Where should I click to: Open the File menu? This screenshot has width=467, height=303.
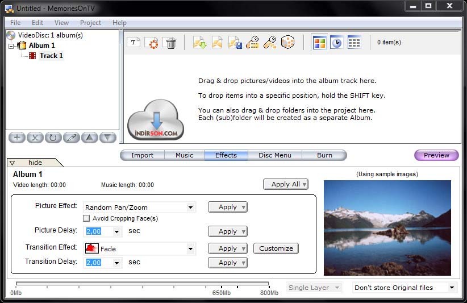15,23
